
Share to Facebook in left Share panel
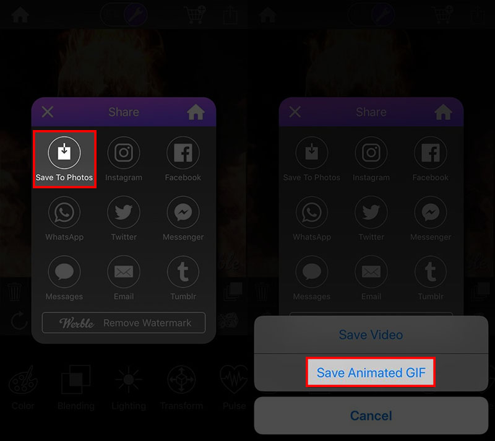[183, 159]
